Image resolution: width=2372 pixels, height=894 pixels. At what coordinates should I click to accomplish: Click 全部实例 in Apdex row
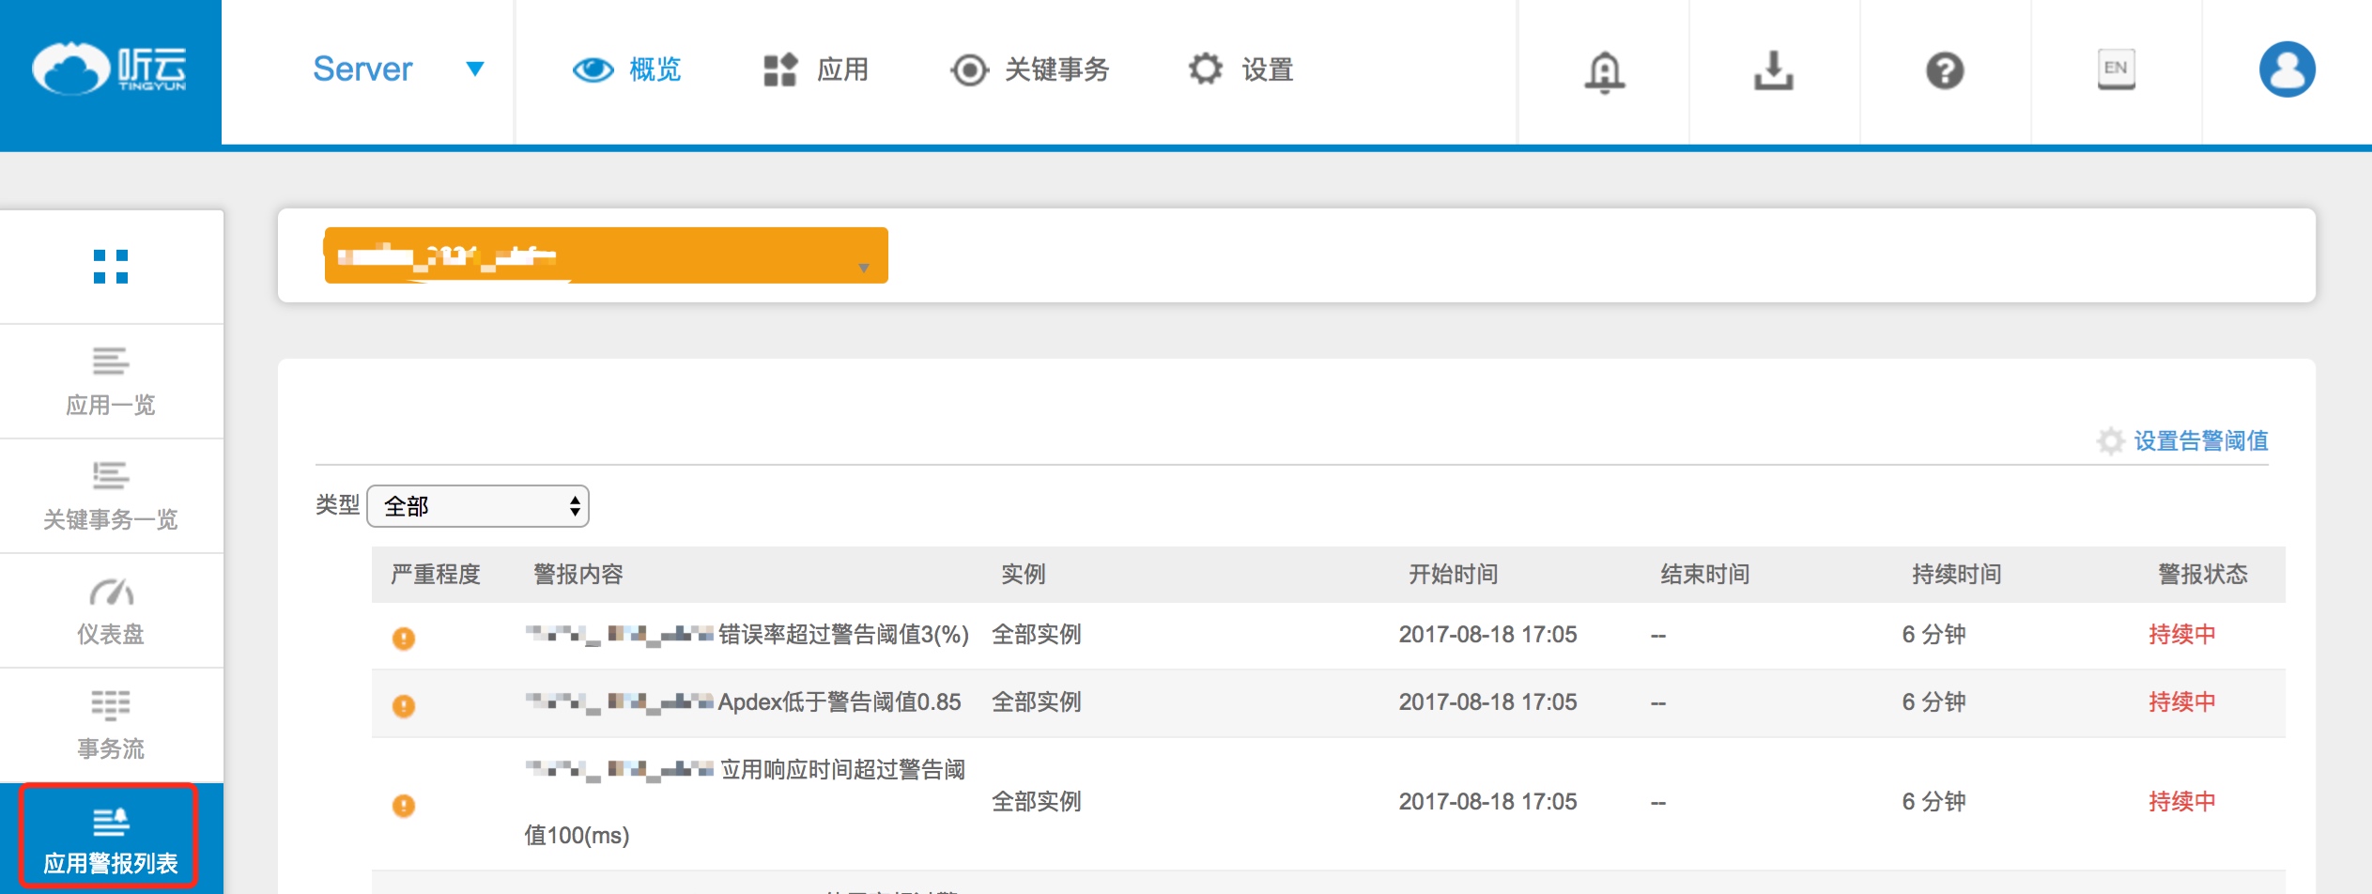(x=1037, y=702)
